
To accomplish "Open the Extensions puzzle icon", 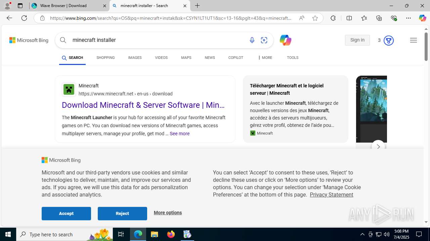I will click(x=333, y=18).
